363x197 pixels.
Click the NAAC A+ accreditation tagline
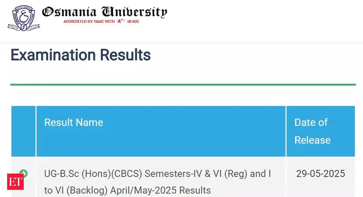101,21
